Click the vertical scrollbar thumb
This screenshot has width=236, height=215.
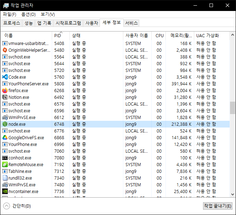coord(232,108)
